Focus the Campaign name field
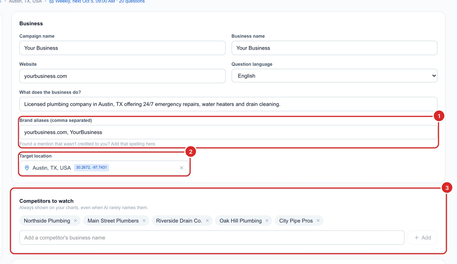457x264 pixels. pyautogui.click(x=122, y=48)
